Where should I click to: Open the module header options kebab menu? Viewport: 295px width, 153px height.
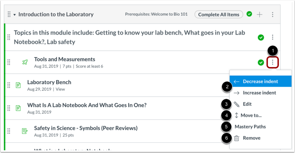(x=273, y=14)
